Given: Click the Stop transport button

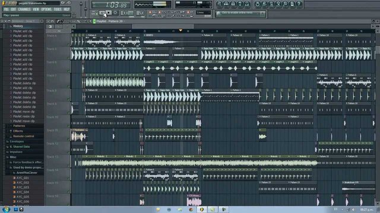Looking at the screenshot, I should [109, 12].
